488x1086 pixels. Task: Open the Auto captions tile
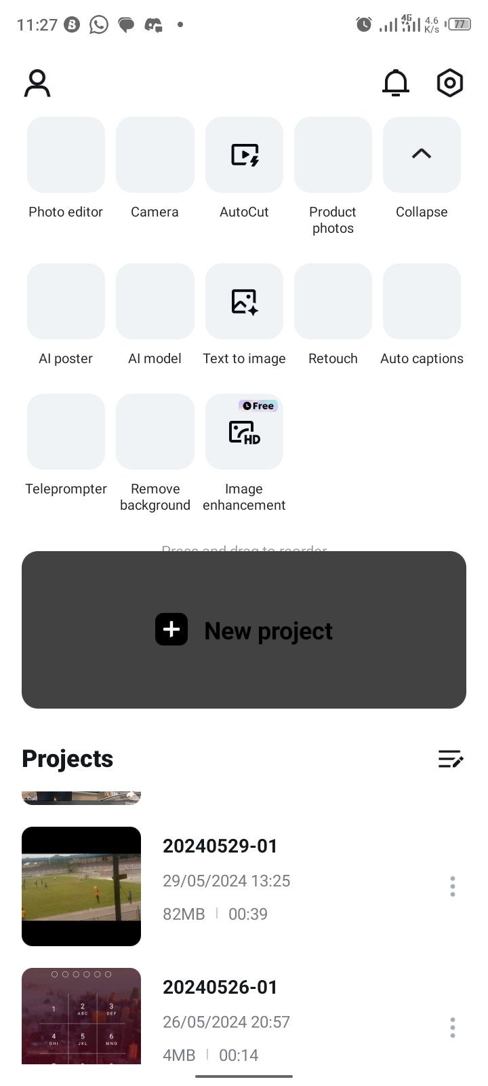(x=422, y=301)
